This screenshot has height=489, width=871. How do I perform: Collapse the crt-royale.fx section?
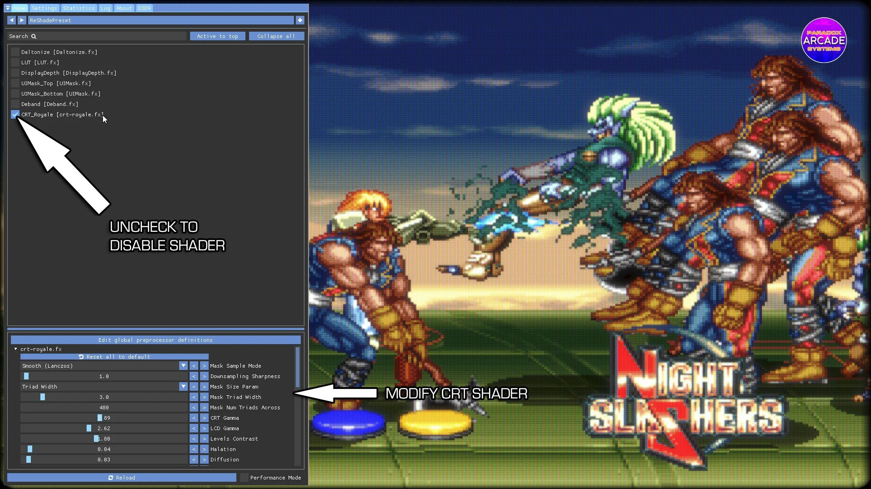[15, 349]
